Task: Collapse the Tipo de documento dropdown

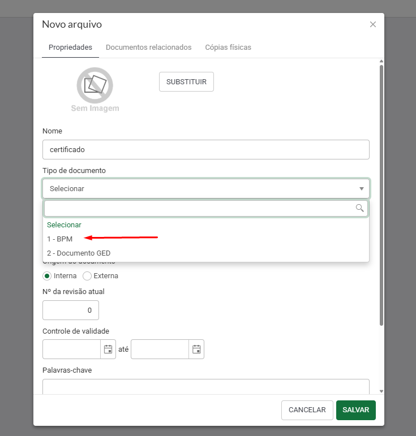Action: (x=206, y=188)
